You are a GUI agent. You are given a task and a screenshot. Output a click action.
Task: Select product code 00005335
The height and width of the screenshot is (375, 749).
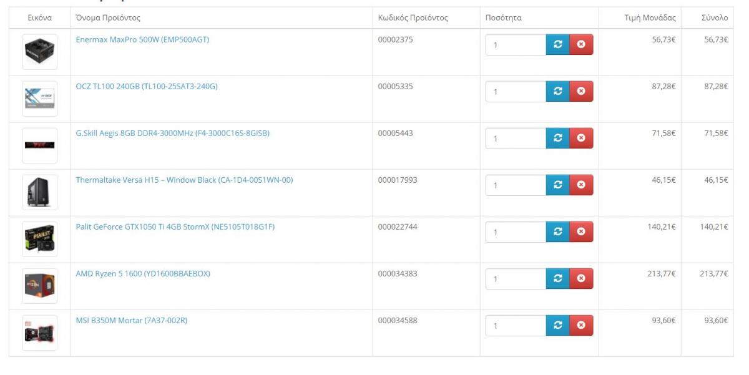tap(396, 86)
